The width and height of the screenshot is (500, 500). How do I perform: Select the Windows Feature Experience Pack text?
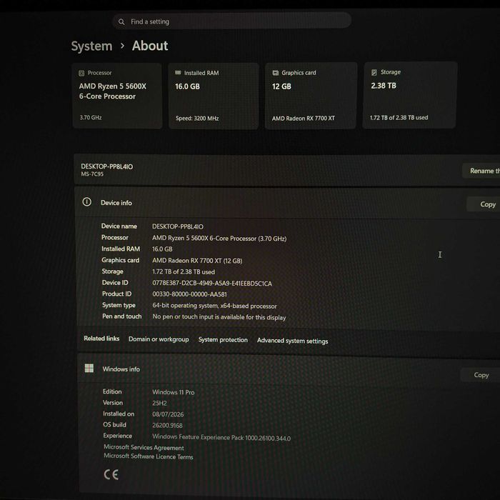click(x=221, y=437)
